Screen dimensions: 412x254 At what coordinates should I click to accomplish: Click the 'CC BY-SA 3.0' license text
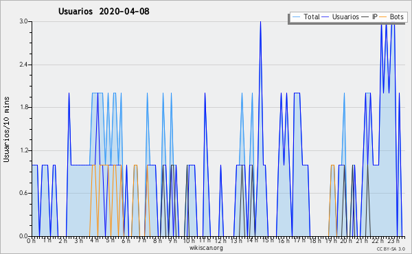(391, 249)
